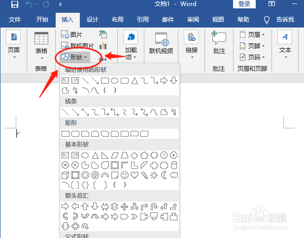Open the quick access toolbar customize arrow
The height and width of the screenshot is (238, 304).
[60, 4]
